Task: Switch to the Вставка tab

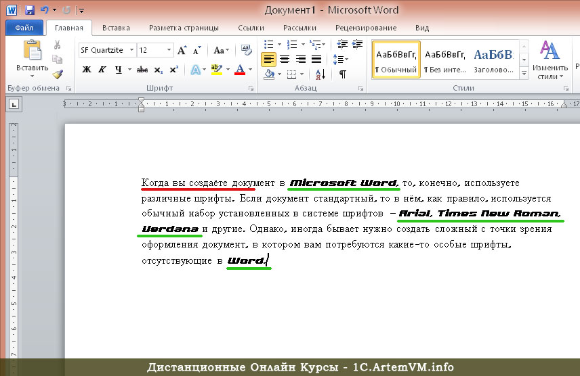Action: point(116,28)
